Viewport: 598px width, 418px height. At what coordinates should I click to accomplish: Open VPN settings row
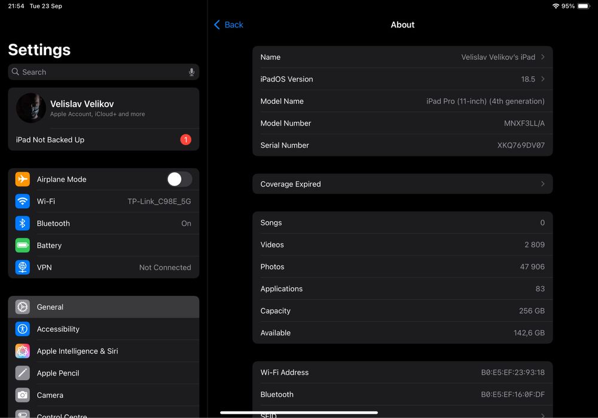(103, 267)
